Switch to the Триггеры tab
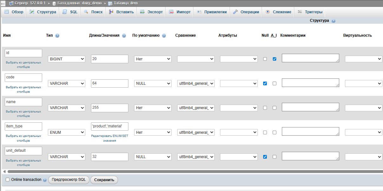This screenshot has height=191, width=383. point(310,12)
